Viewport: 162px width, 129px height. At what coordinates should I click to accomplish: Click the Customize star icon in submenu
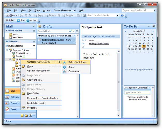point(65,71)
